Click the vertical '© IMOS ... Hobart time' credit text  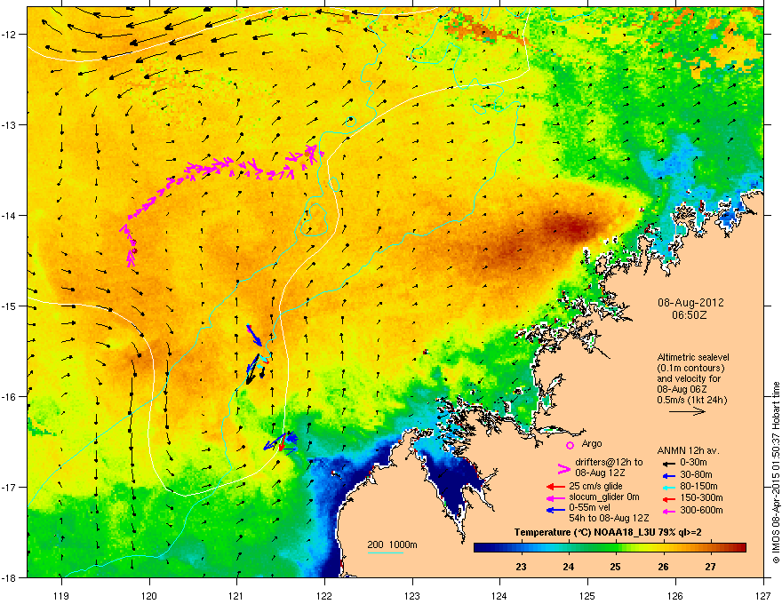click(776, 473)
